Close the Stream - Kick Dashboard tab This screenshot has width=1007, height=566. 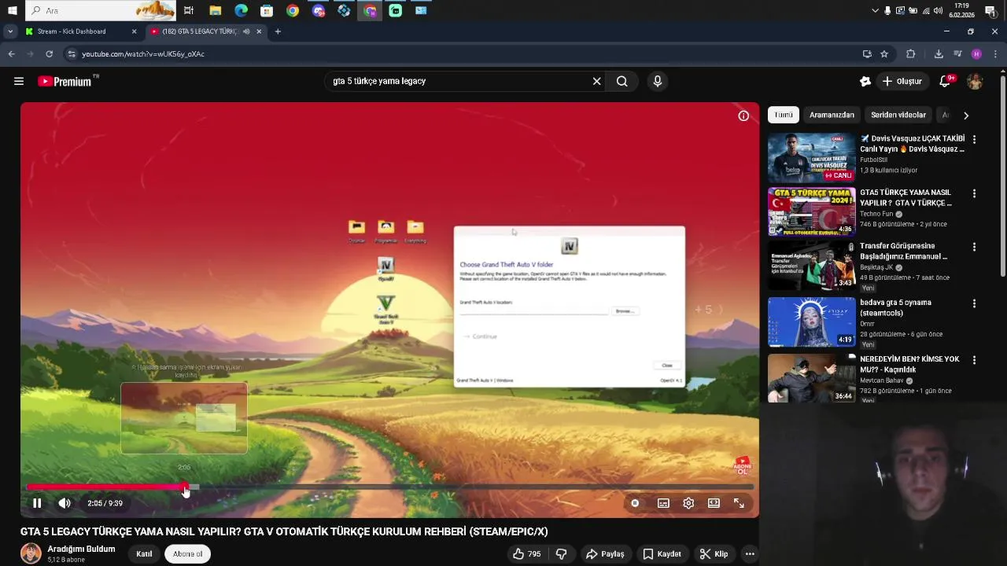pyautogui.click(x=134, y=31)
